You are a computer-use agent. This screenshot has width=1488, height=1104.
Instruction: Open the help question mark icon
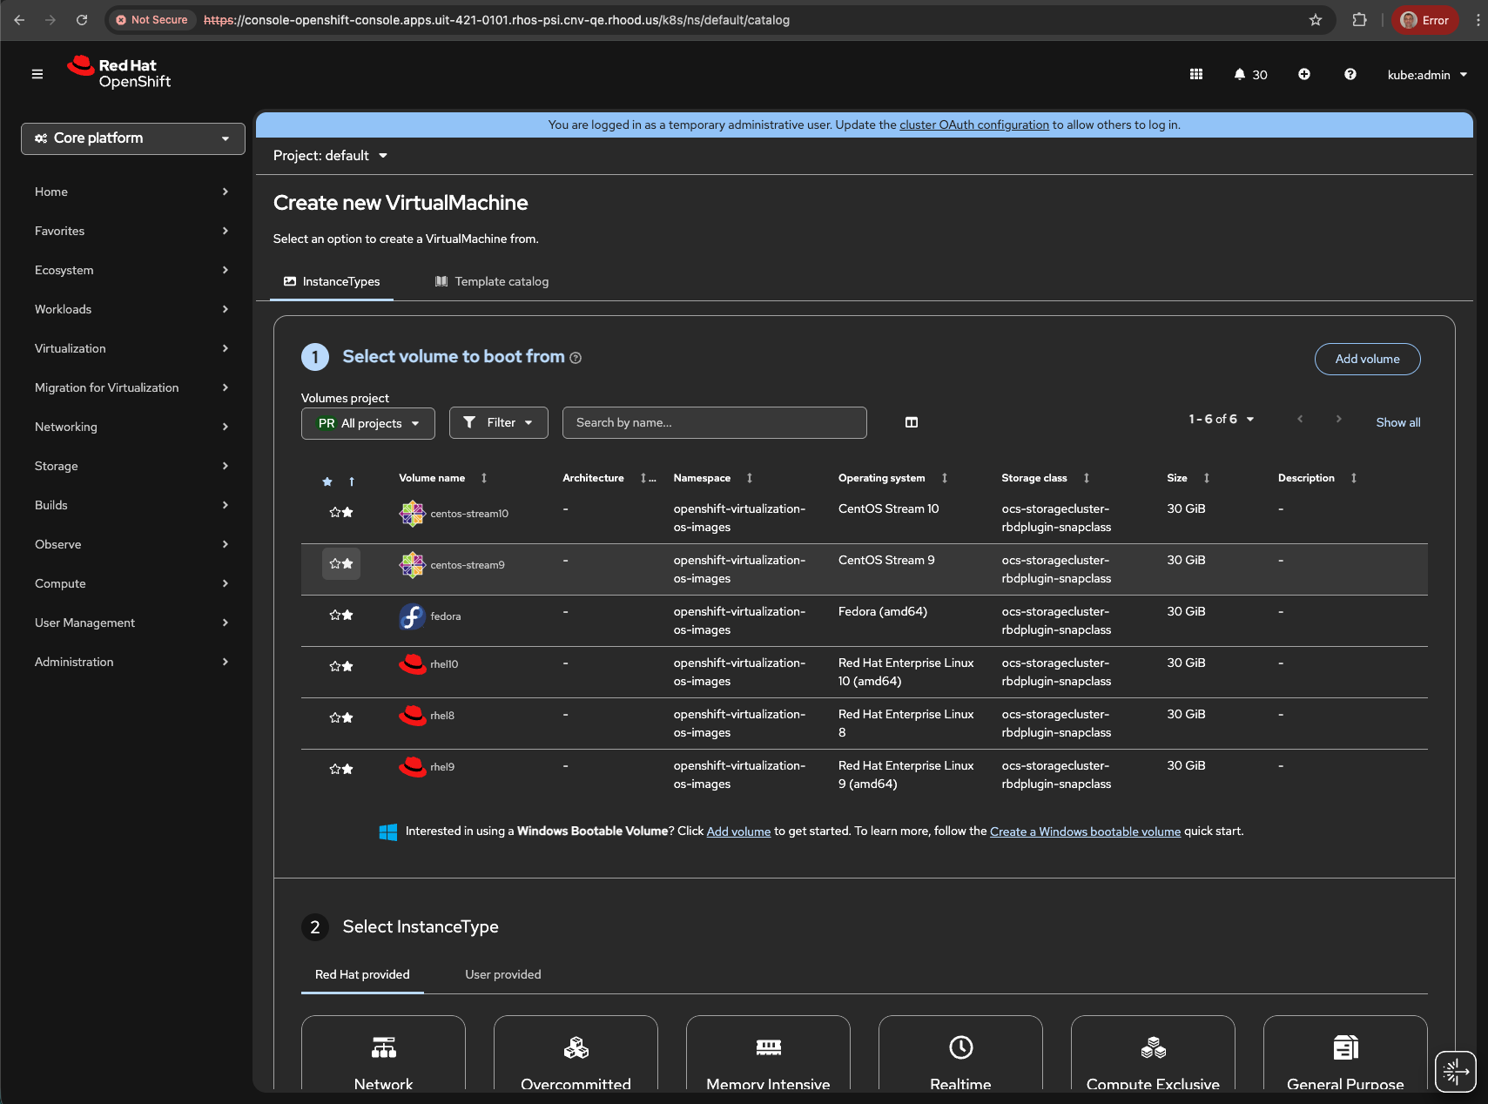1350,75
